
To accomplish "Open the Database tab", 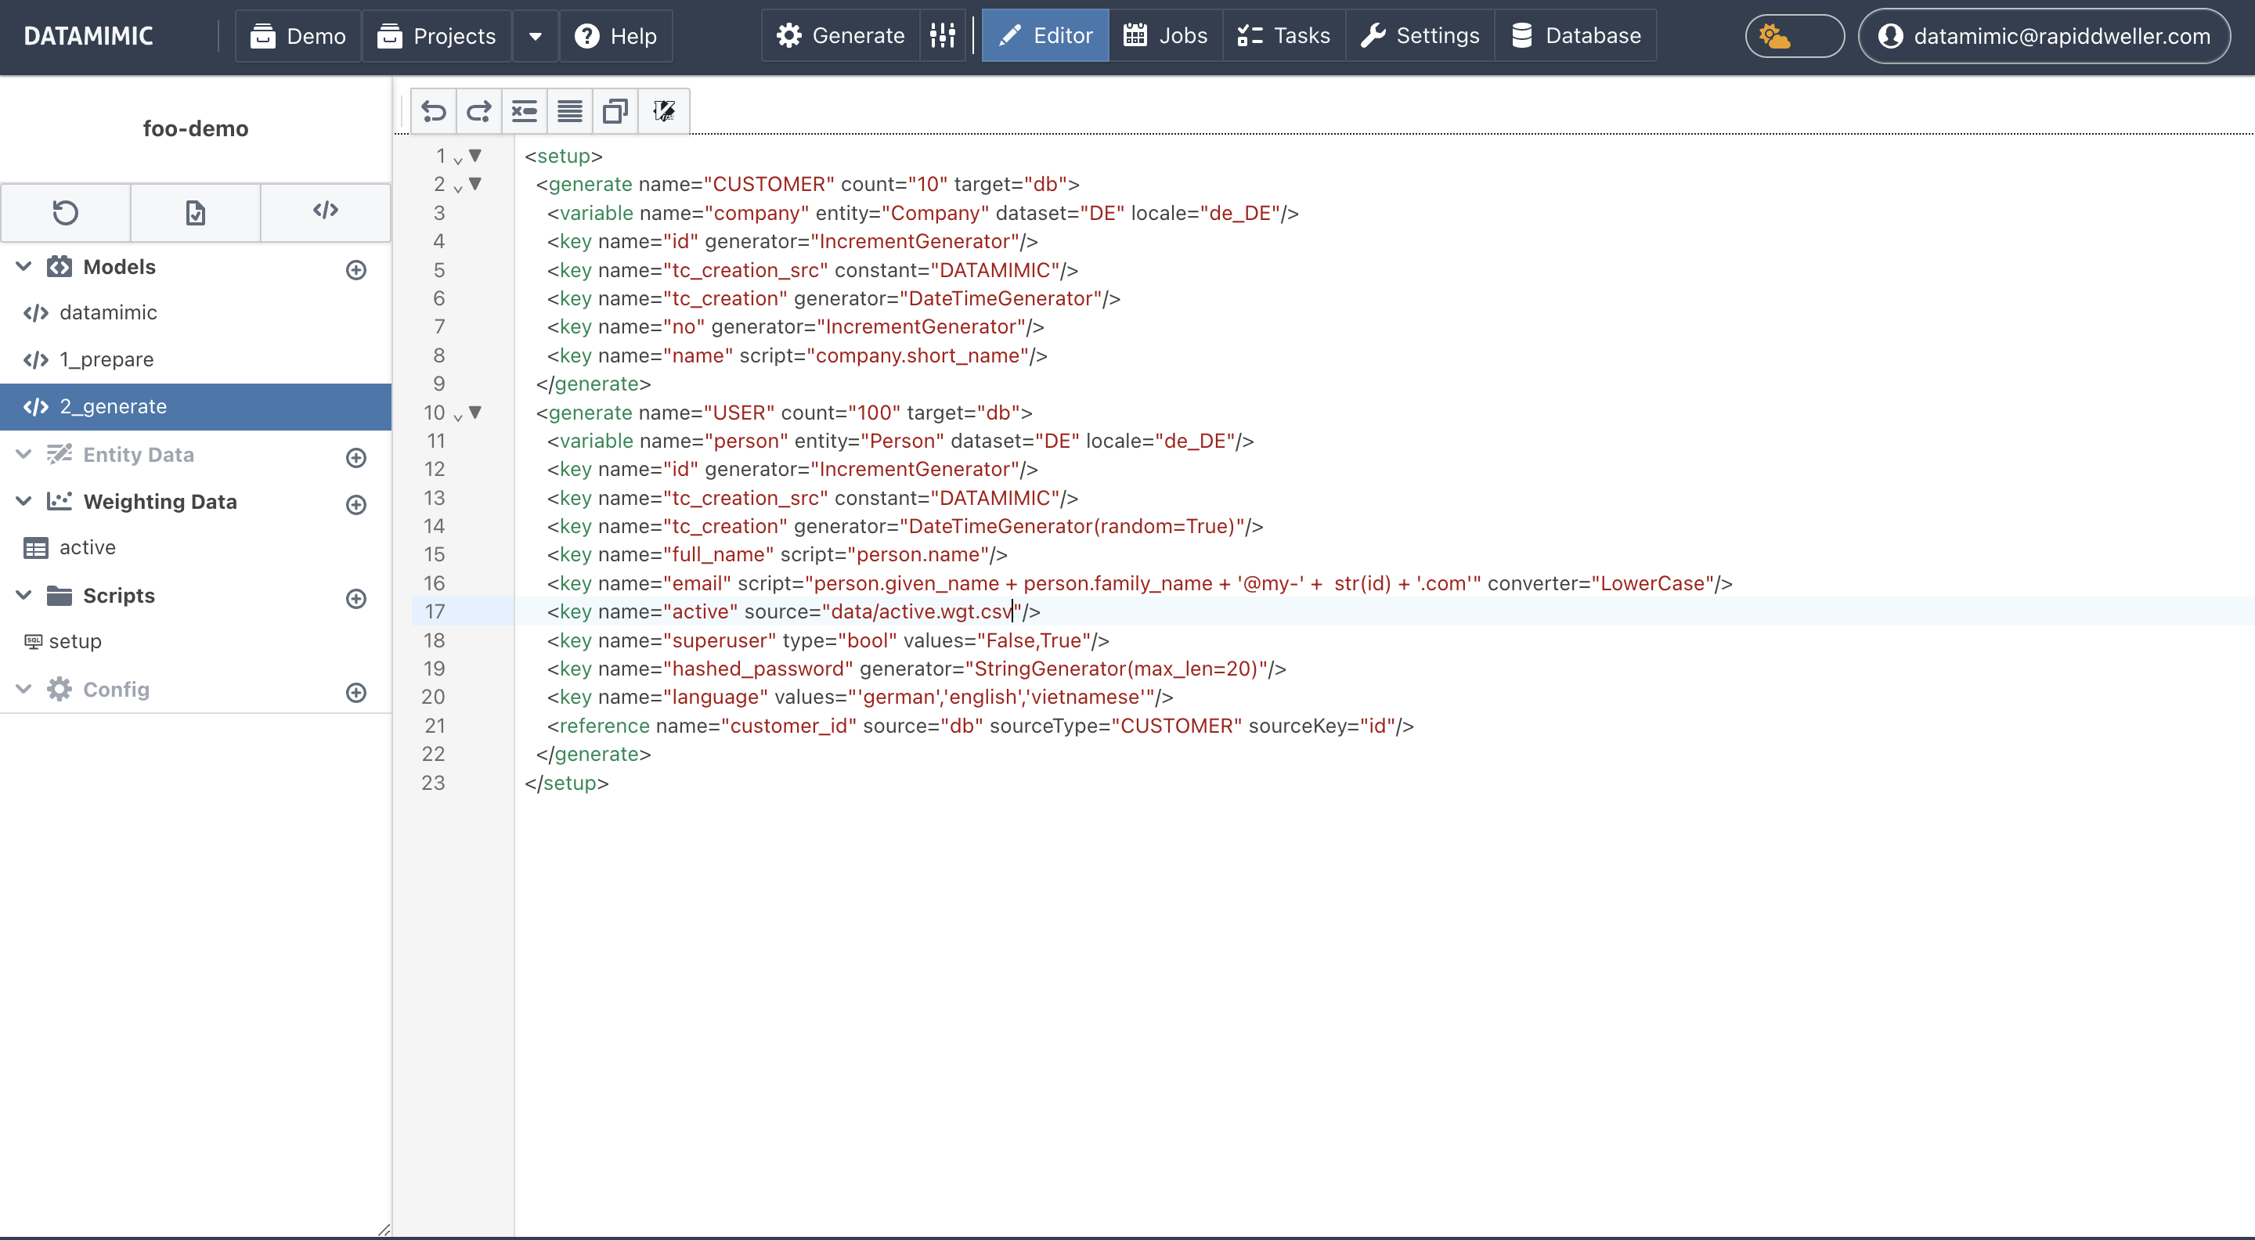I will coord(1575,36).
